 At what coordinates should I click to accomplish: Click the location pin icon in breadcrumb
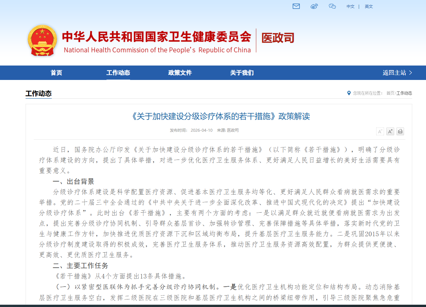click(x=349, y=93)
